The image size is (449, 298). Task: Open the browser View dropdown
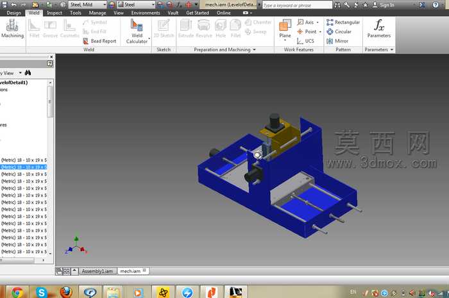coord(20,73)
